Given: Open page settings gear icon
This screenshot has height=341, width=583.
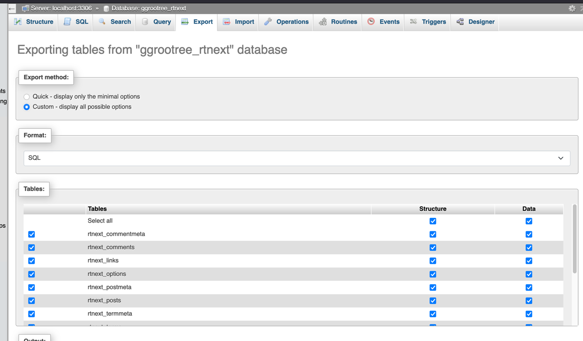Looking at the screenshot, I should tap(572, 8).
